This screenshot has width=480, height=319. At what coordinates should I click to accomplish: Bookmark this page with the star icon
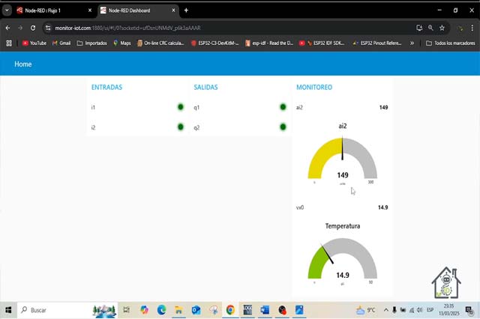click(x=442, y=28)
